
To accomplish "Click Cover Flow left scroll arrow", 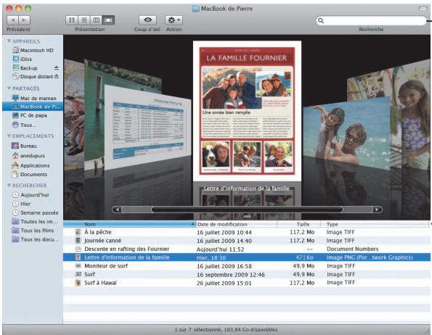I will [x=117, y=210].
